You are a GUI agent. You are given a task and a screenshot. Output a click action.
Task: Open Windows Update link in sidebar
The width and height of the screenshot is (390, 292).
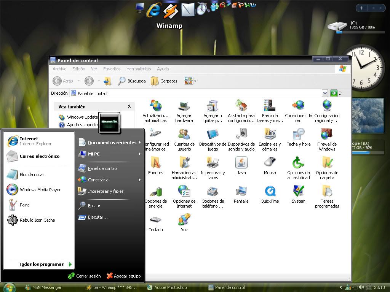coord(78,117)
